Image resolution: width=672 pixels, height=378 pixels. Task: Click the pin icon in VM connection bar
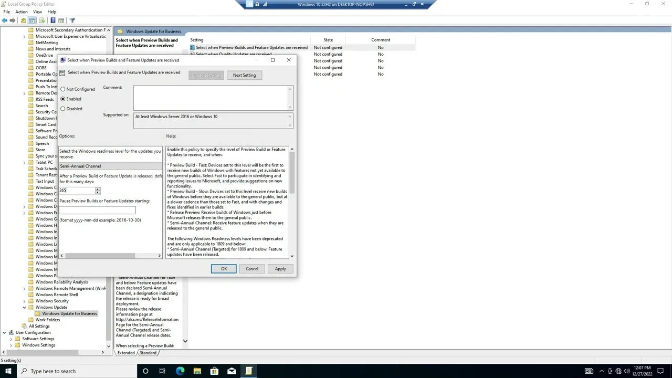click(x=249, y=4)
